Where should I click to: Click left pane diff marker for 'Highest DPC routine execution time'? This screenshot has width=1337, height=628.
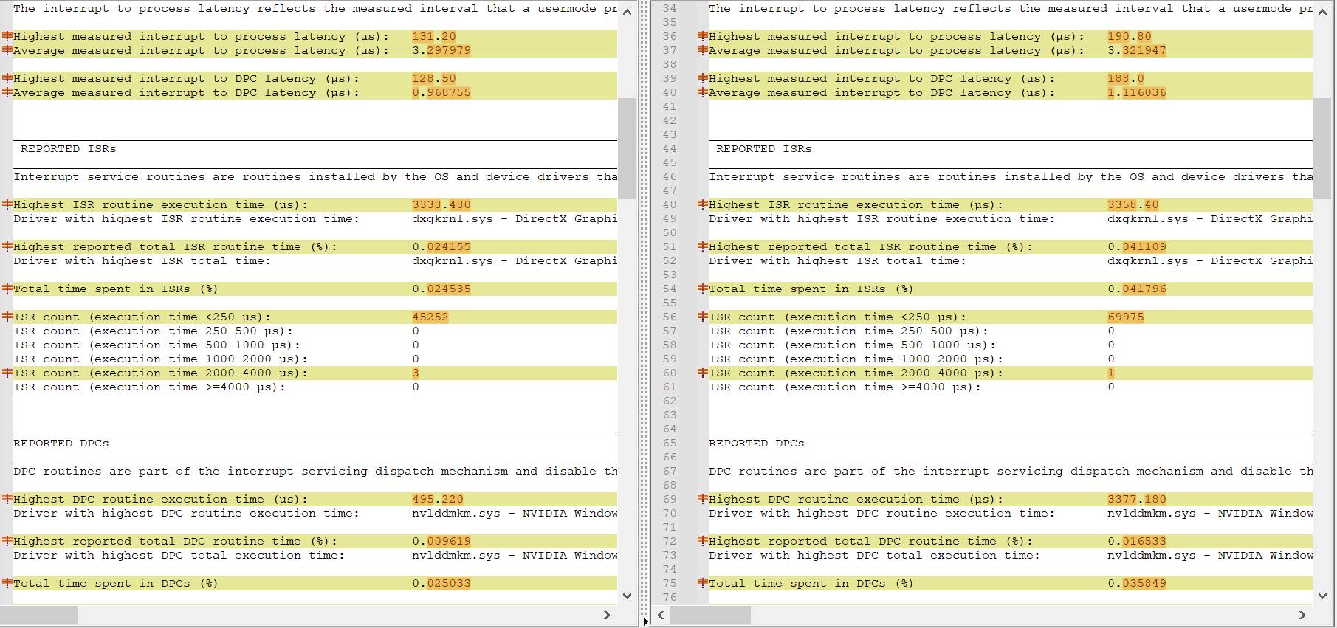[x=7, y=499]
